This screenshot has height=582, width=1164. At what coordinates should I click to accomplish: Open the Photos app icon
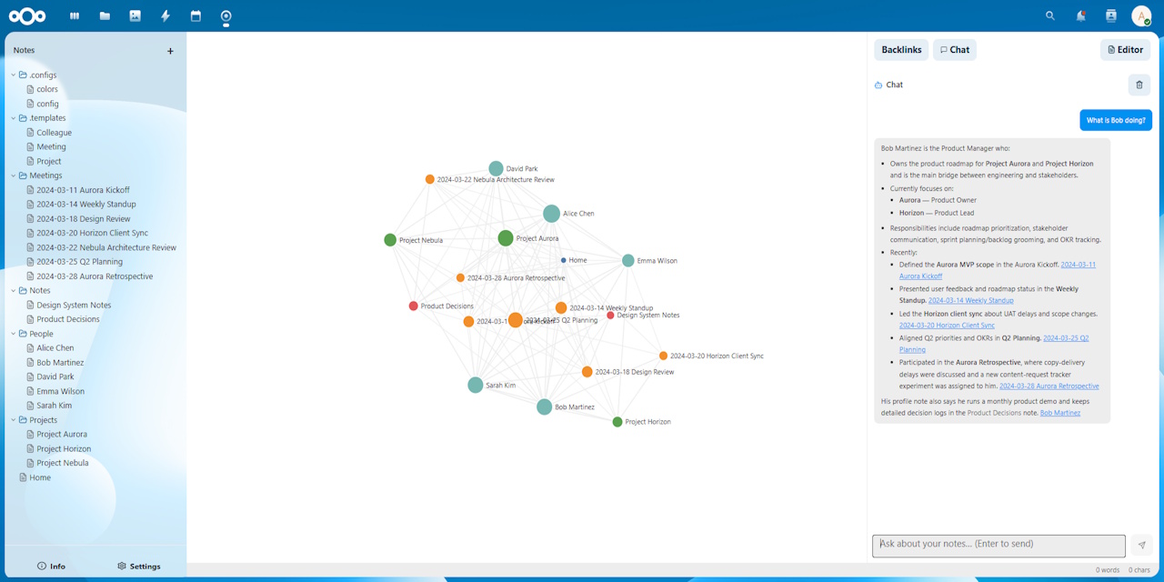135,15
